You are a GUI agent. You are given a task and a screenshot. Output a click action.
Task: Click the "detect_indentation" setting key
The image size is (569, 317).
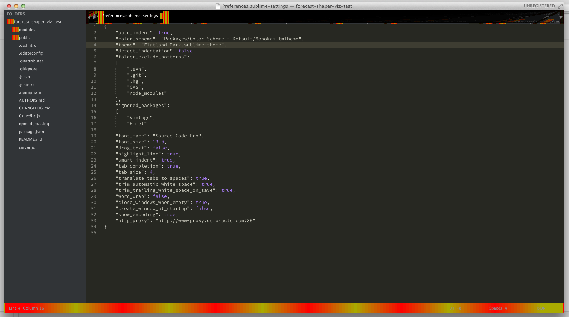[144, 51]
